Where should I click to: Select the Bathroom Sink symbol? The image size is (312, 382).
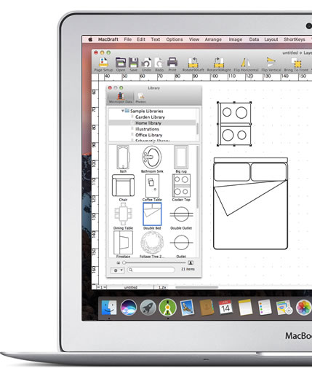[x=152, y=159]
